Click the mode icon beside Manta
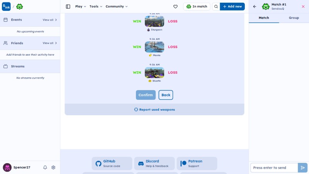 click(x=150, y=55)
